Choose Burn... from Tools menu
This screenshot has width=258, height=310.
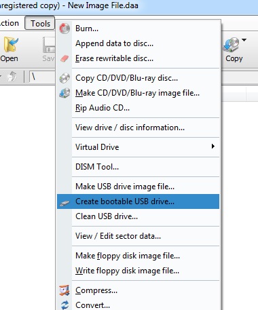(x=138, y=28)
